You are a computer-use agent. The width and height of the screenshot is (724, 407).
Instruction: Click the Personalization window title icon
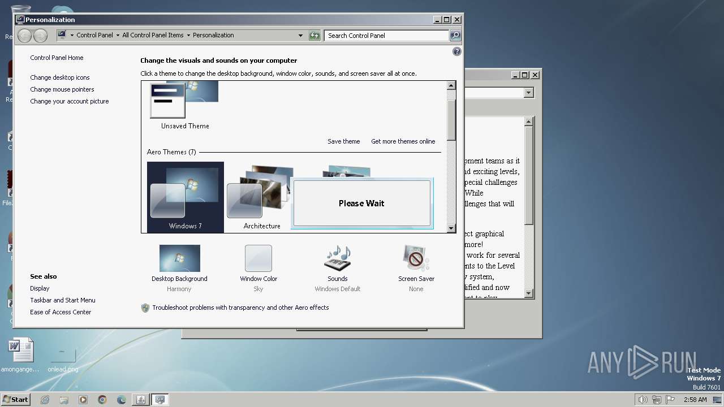pyautogui.click(x=20, y=19)
